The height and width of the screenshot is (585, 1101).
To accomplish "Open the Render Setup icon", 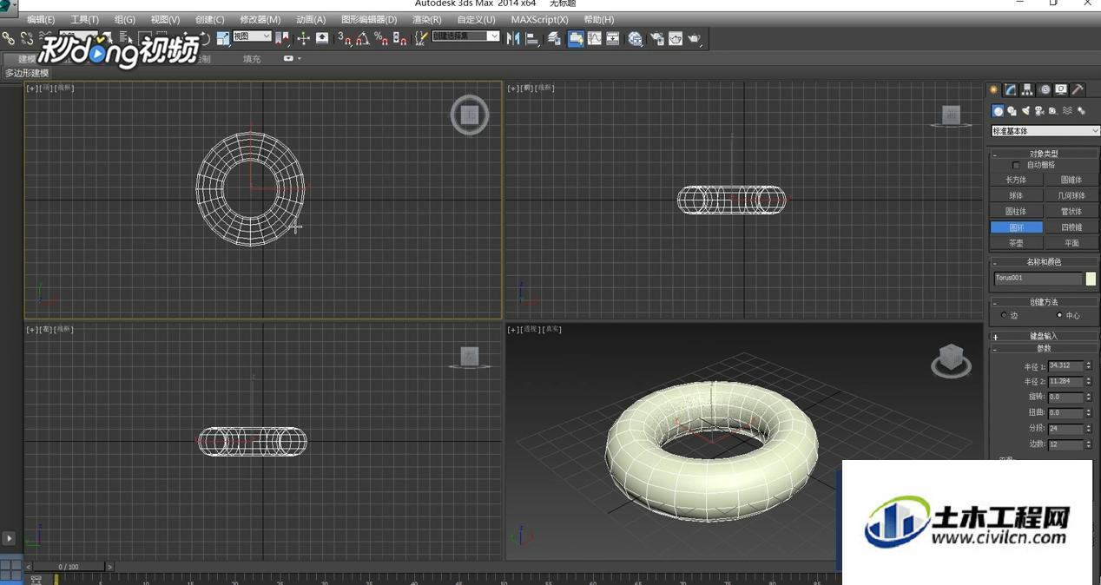I will point(657,38).
